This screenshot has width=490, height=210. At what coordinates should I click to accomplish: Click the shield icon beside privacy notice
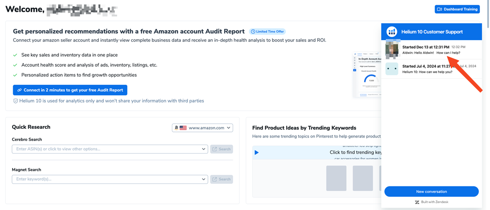pyautogui.click(x=15, y=101)
